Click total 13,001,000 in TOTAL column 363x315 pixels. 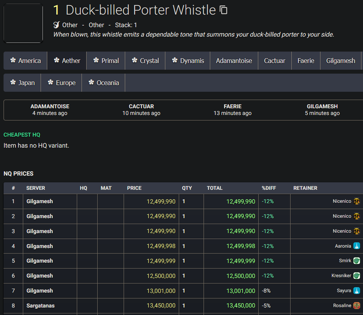[x=241, y=291]
